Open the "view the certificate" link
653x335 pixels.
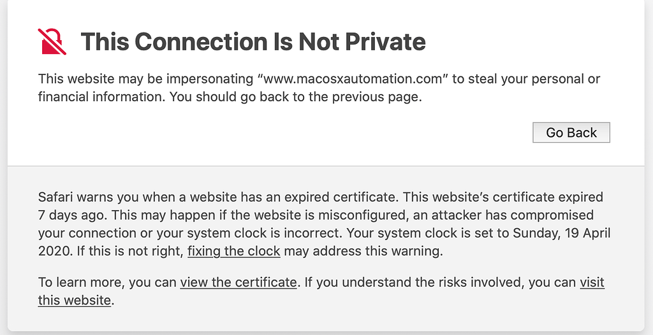pos(238,282)
